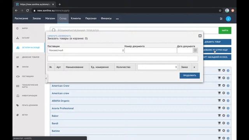Screen dimensions: 249x140
Task: Open the Каталог sidebar section
Action: click(25, 38)
